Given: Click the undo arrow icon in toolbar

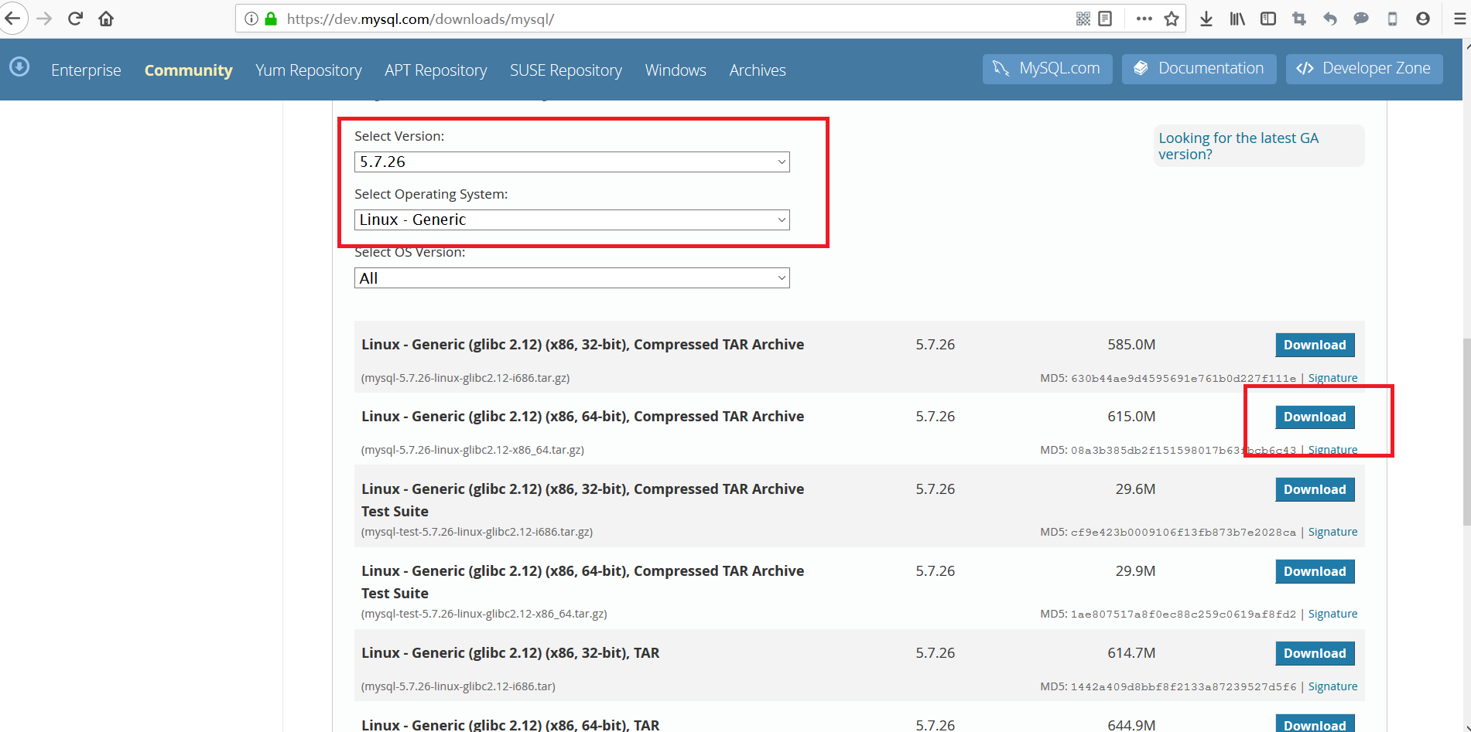Looking at the screenshot, I should 1330,19.
